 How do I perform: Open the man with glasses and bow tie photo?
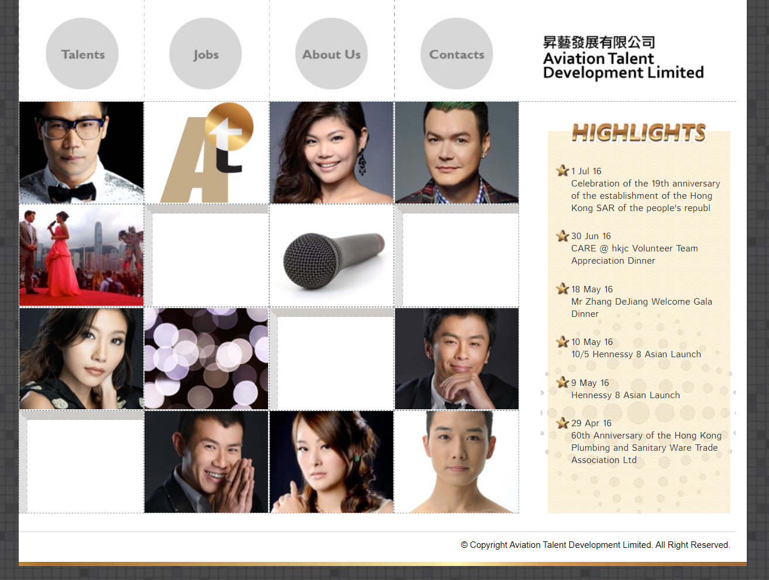(81, 153)
